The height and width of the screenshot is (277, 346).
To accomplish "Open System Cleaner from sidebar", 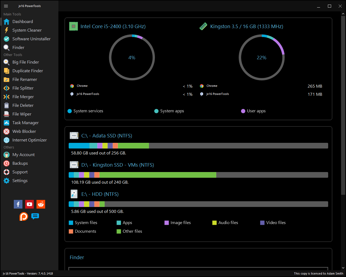I will point(27,30).
